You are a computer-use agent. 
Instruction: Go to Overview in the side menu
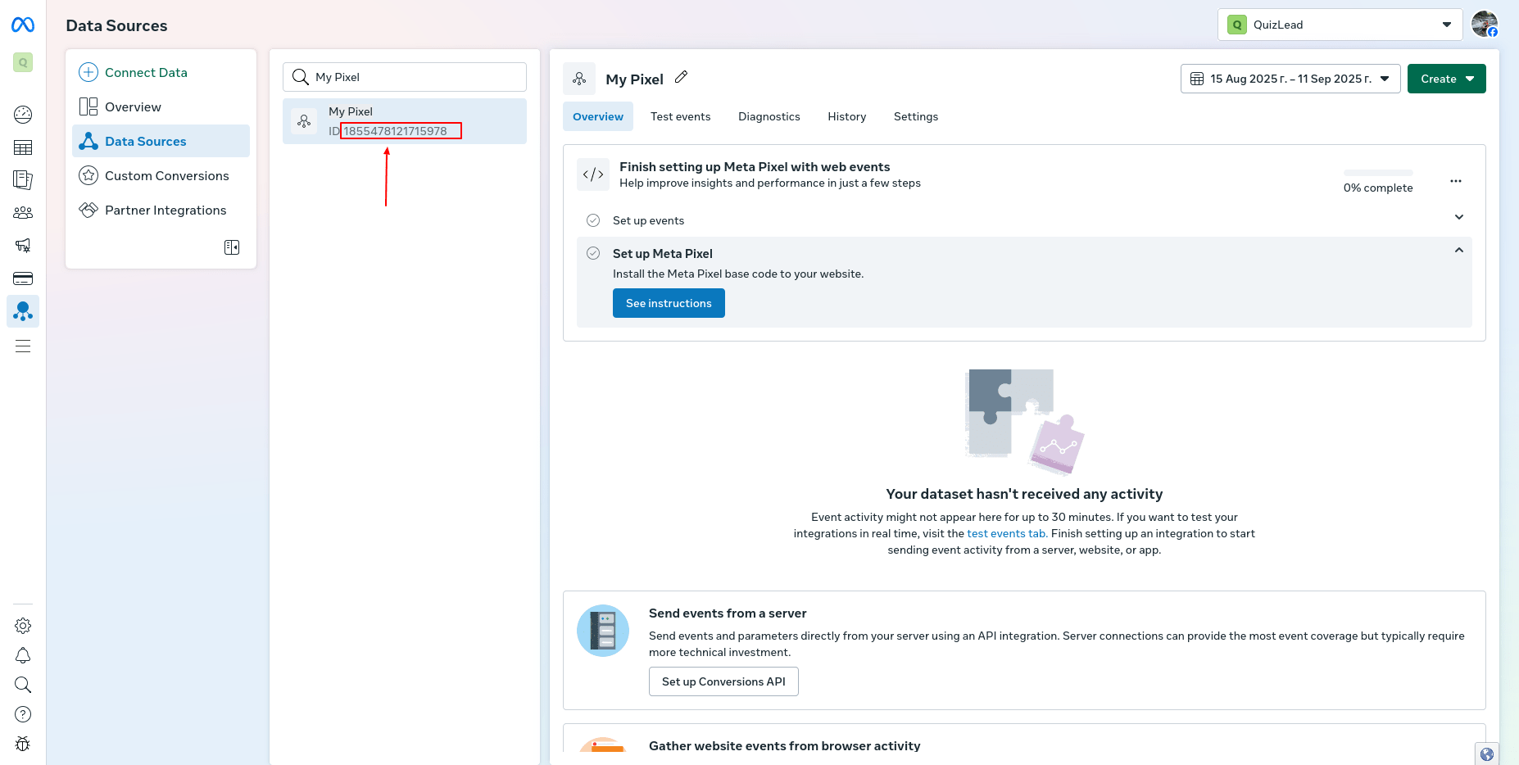point(161,106)
